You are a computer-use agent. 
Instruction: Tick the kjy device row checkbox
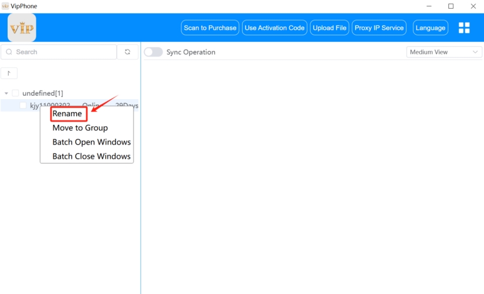click(x=23, y=106)
